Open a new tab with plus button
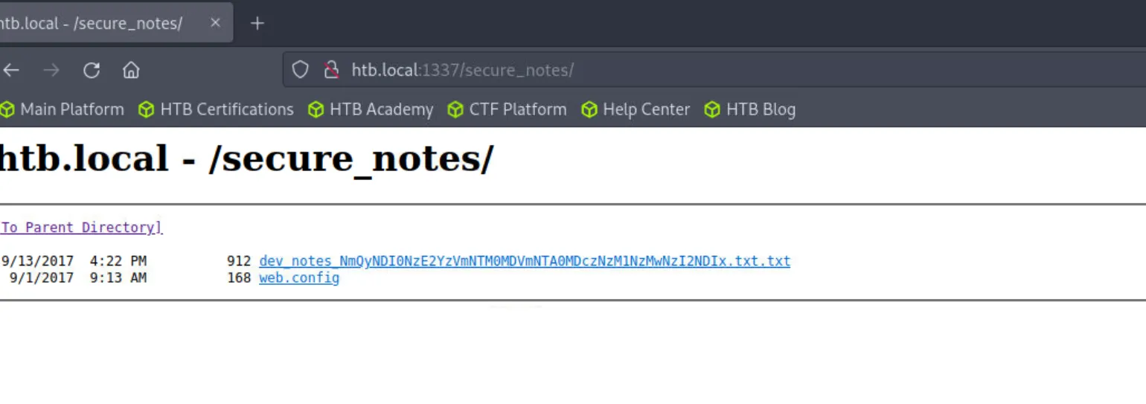The height and width of the screenshot is (404, 1146). coord(257,23)
